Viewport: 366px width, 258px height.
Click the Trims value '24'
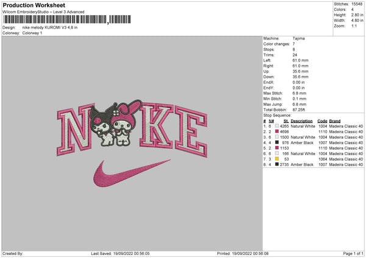click(x=295, y=55)
